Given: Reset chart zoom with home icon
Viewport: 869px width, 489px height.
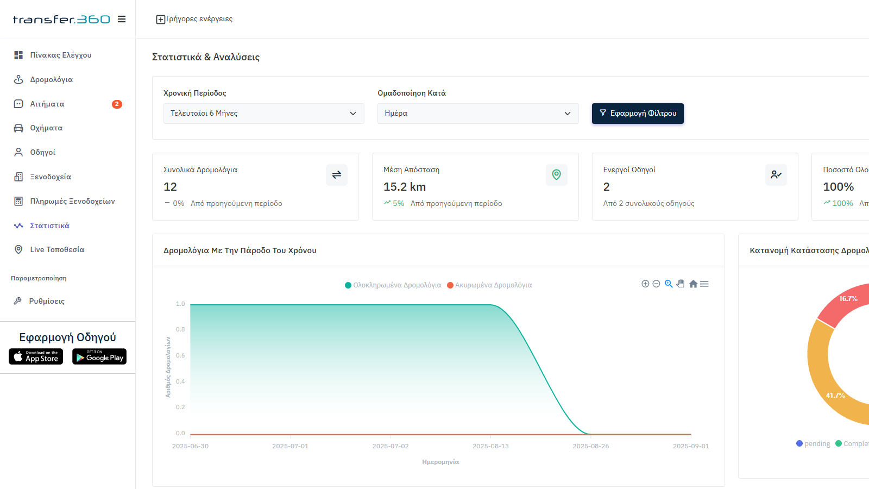Looking at the screenshot, I should (693, 284).
